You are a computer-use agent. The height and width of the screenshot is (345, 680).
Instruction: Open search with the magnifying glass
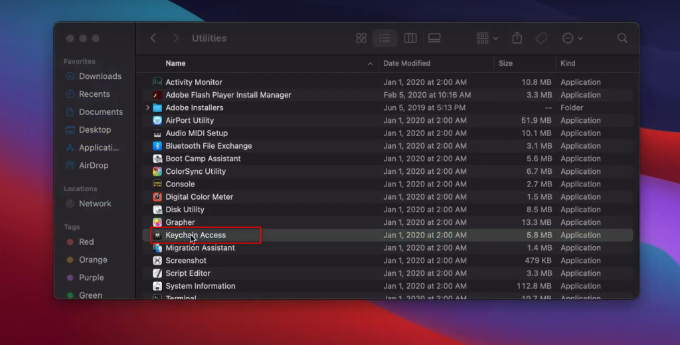pyautogui.click(x=622, y=38)
